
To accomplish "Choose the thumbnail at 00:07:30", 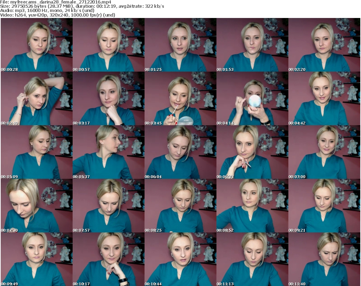I will coord(37,206).
